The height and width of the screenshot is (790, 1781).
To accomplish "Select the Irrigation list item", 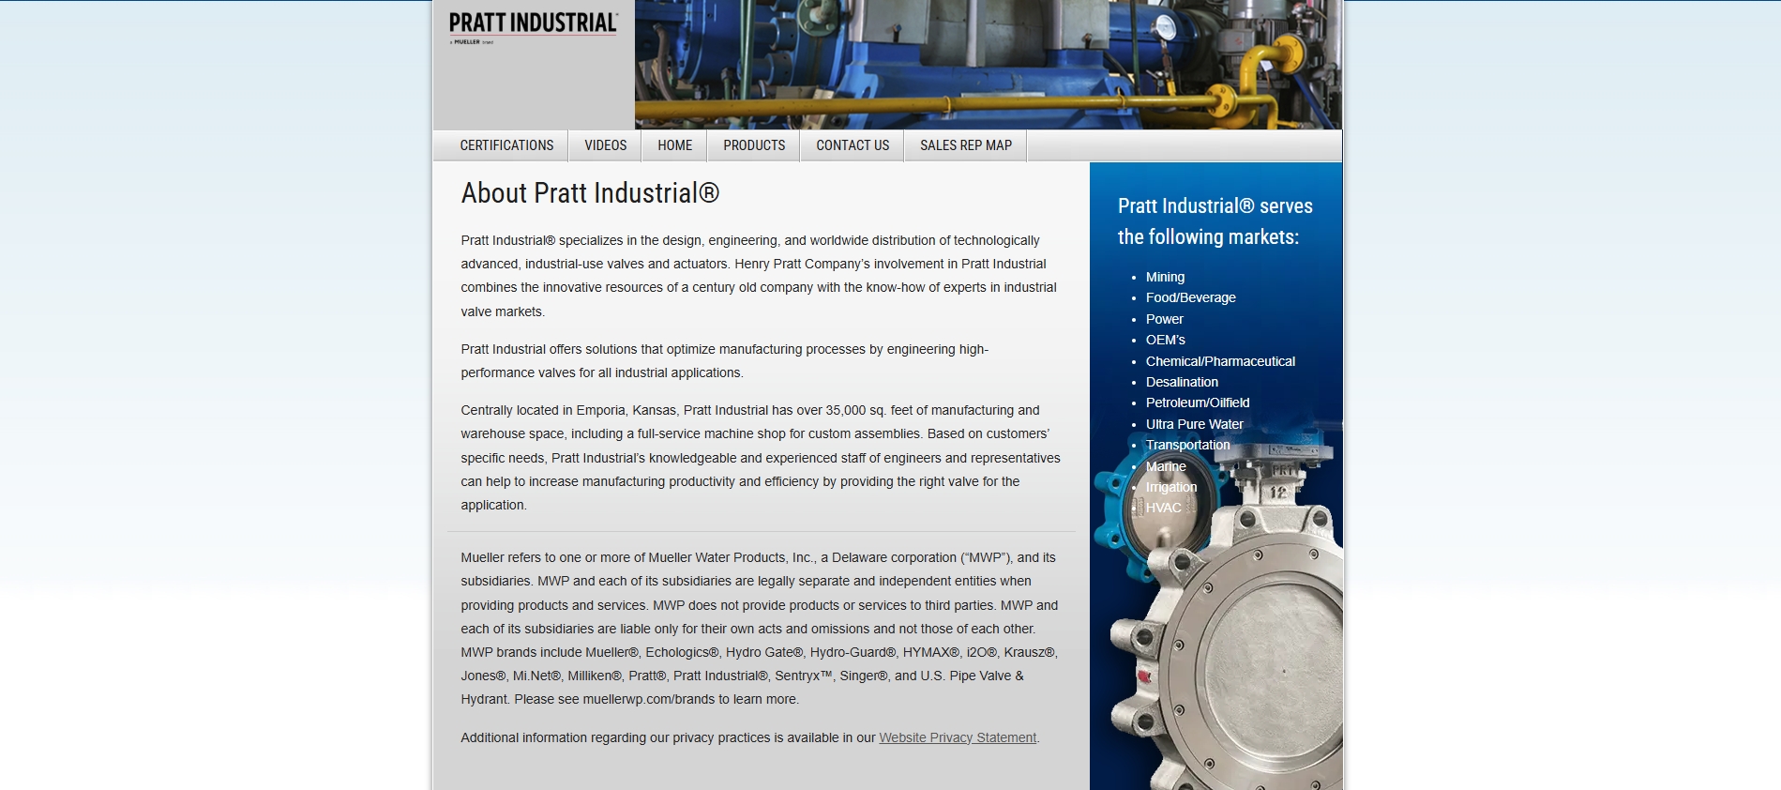I will (x=1170, y=487).
